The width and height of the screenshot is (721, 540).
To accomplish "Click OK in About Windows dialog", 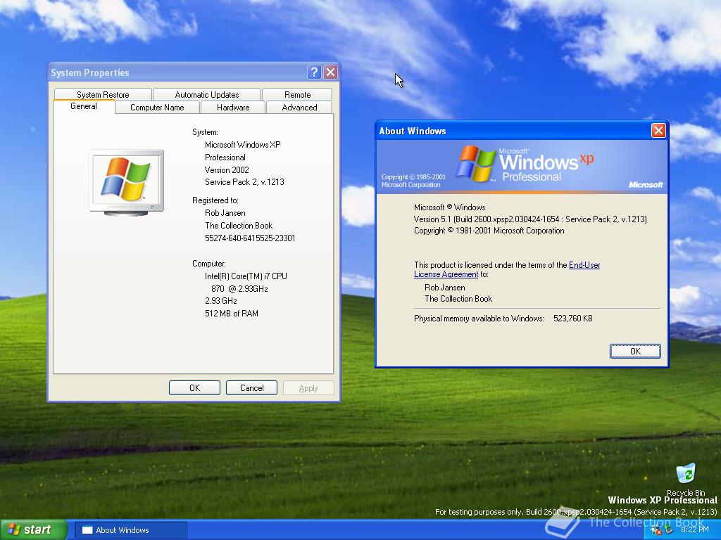I will coord(635,351).
